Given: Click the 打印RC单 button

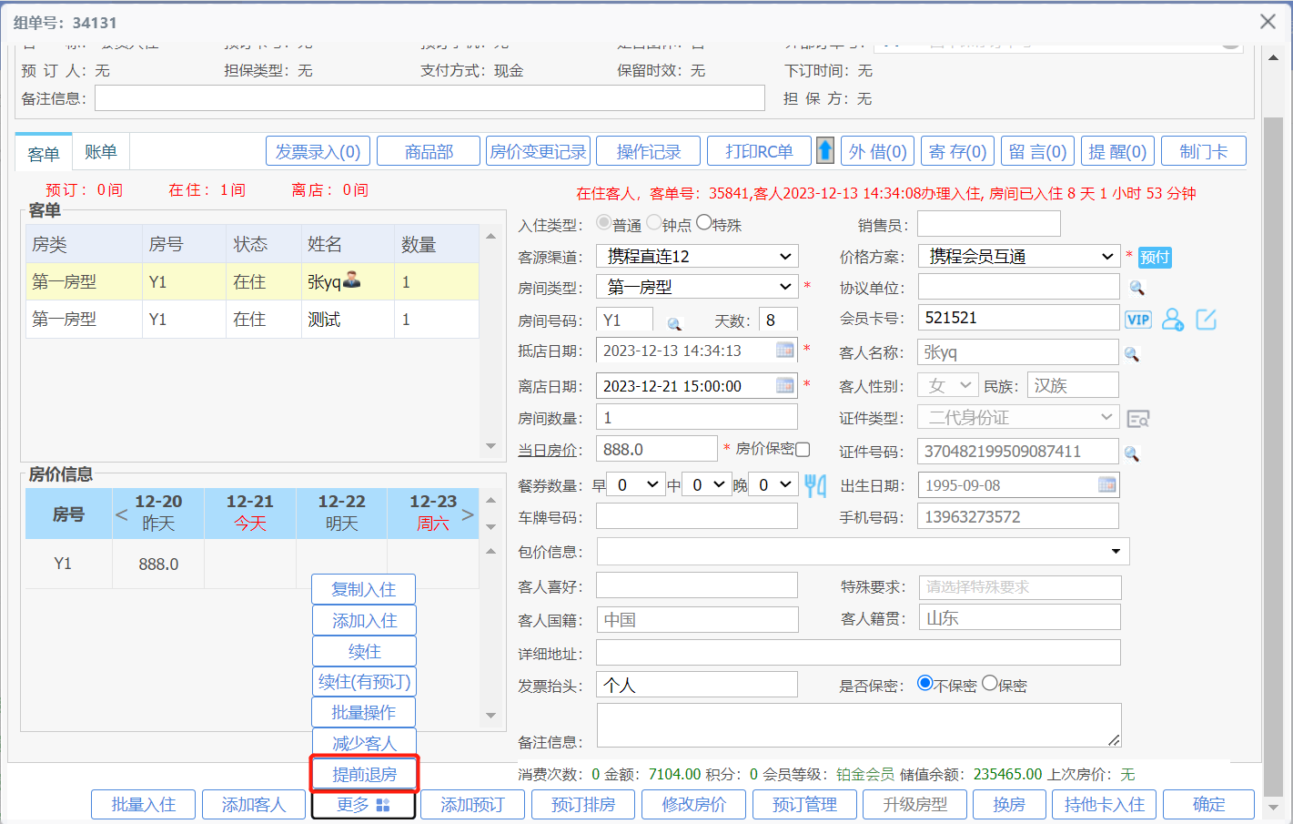Looking at the screenshot, I should pyautogui.click(x=759, y=151).
